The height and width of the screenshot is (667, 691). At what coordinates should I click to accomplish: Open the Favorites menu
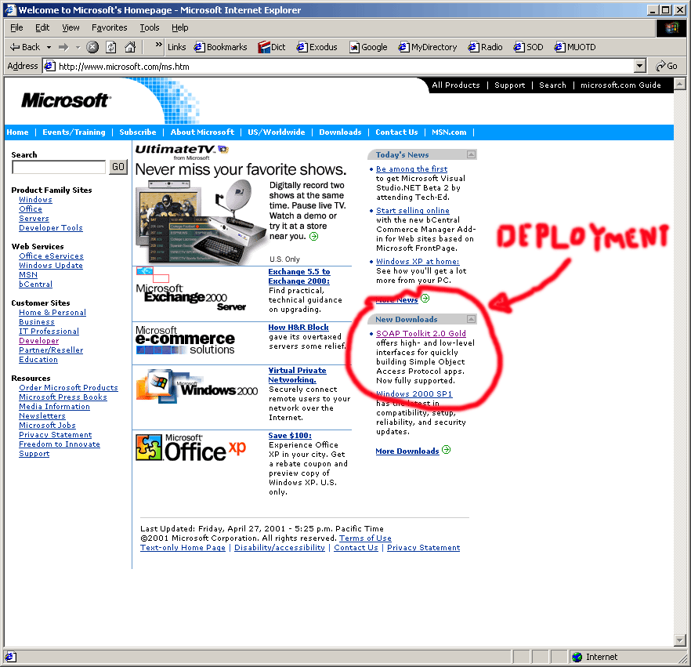coord(109,27)
